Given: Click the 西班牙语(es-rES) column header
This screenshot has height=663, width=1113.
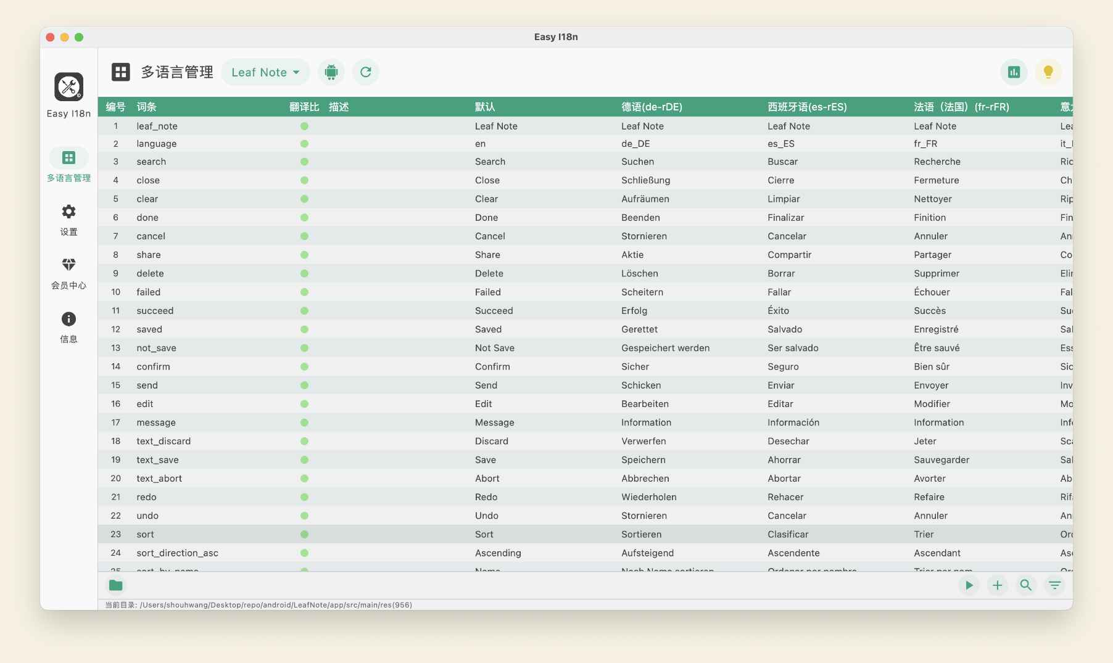Looking at the screenshot, I should [806, 107].
